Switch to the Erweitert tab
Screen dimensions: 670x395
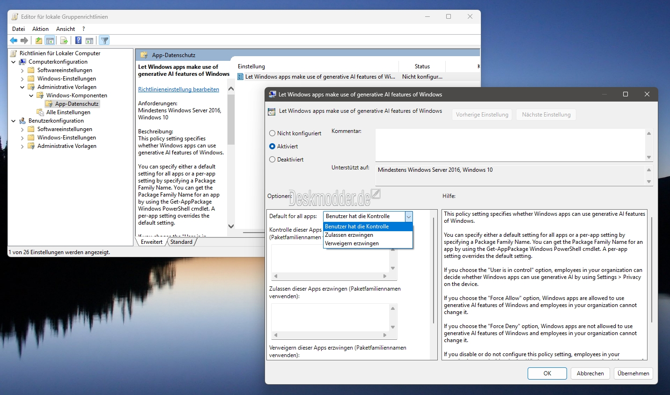pos(152,242)
